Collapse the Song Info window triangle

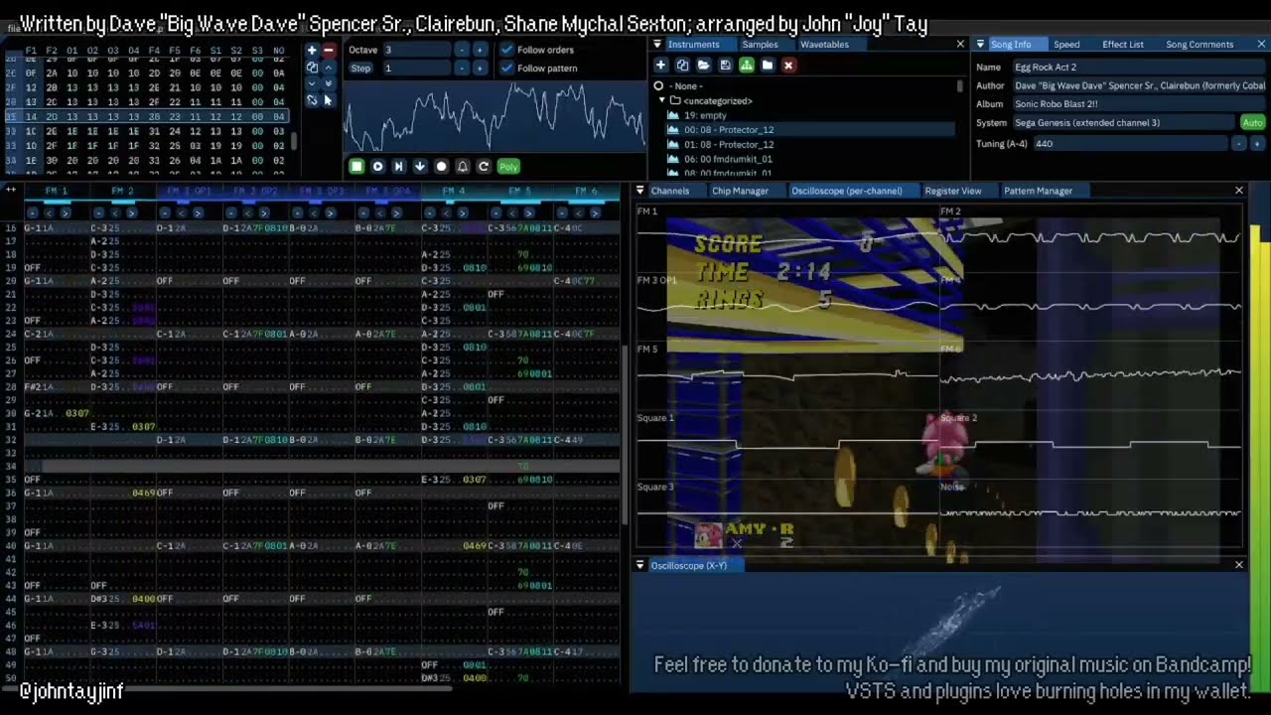(x=980, y=45)
